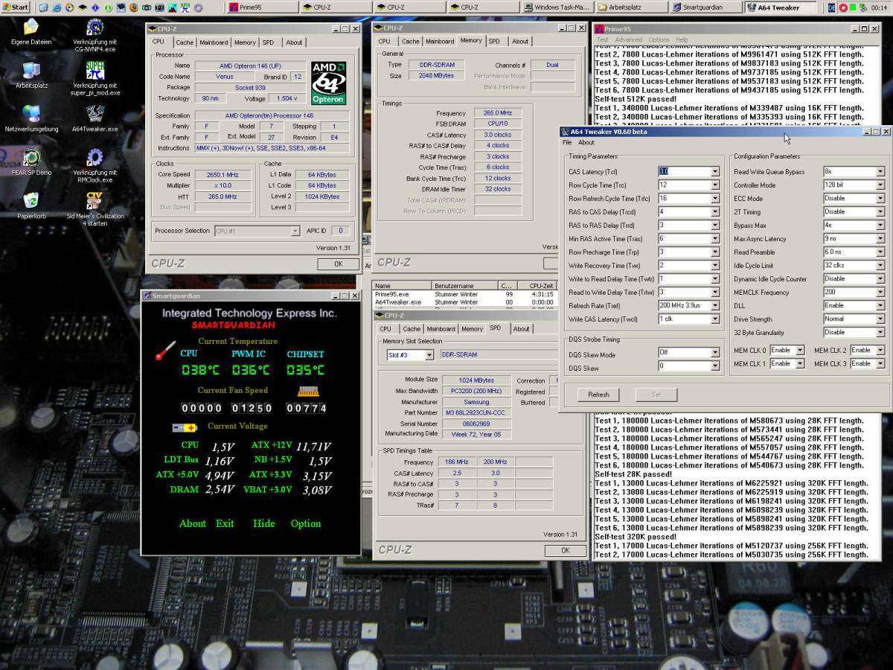Screen dimensions: 893x670
Task: Launch the A64Tweaker.exe desktop shortcut
Action: (95, 114)
